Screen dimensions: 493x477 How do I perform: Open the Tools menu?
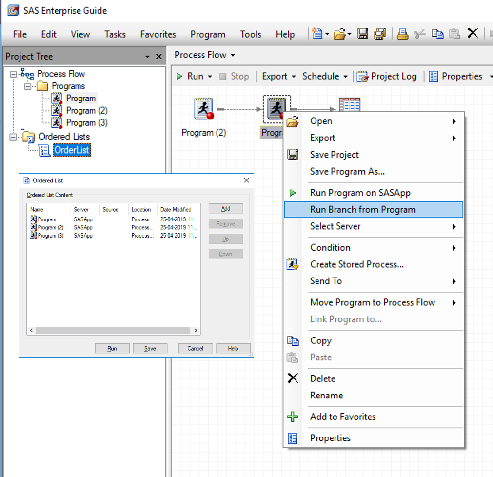pos(251,34)
